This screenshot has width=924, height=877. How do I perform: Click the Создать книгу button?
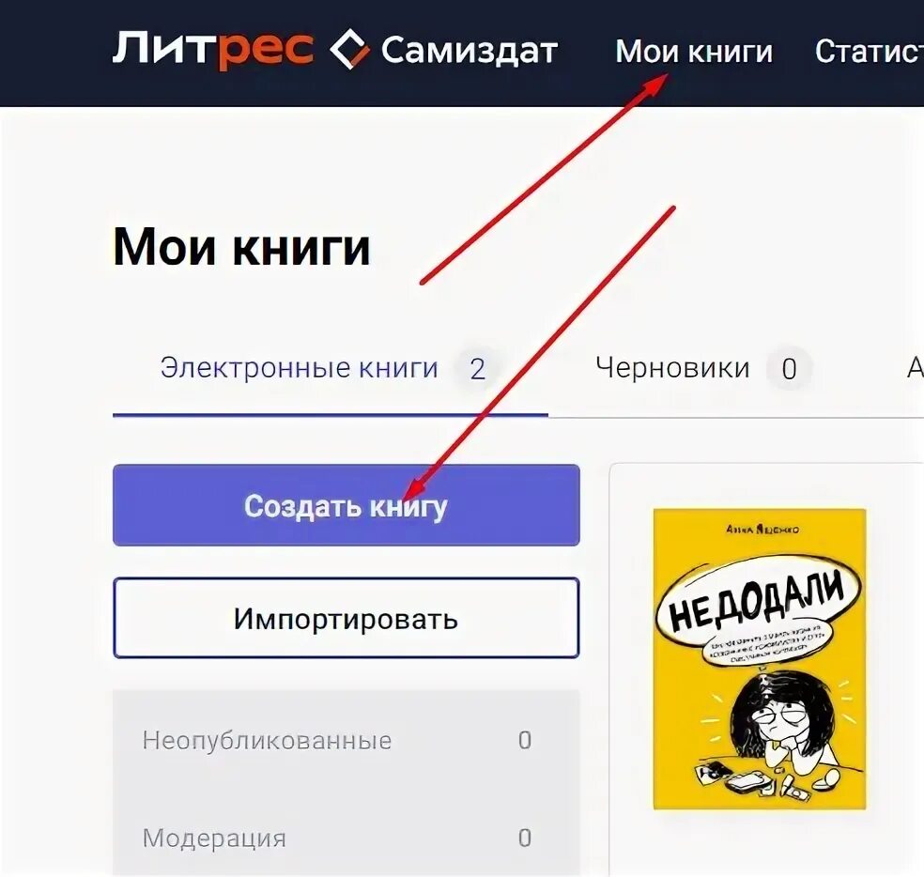[x=346, y=505]
